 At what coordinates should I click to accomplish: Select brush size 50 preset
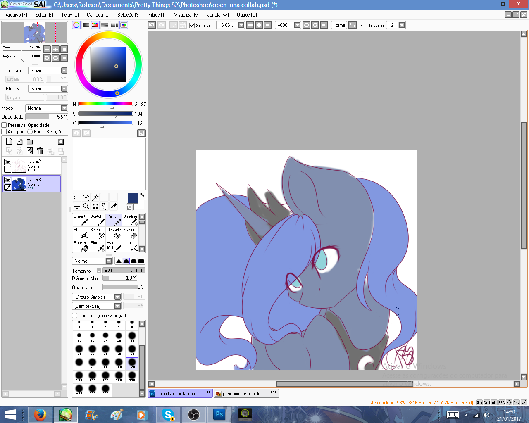132,350
